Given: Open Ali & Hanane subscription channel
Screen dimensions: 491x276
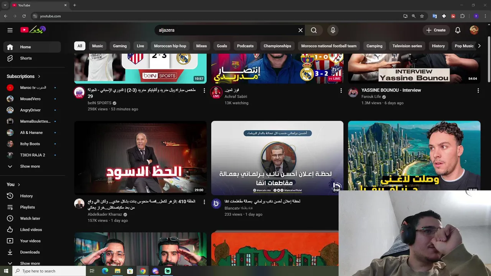Looking at the screenshot, I should 32,133.
